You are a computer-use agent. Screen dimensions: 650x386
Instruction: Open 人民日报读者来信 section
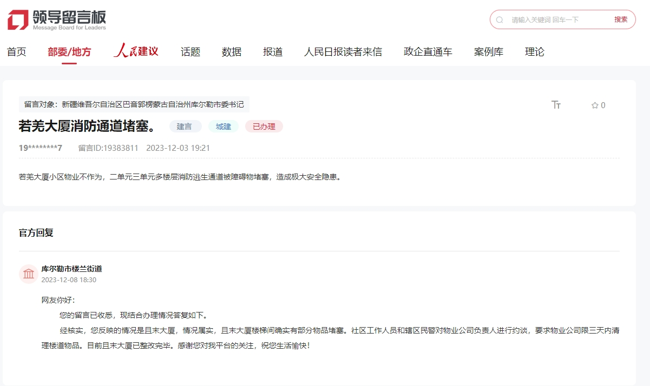coord(343,52)
